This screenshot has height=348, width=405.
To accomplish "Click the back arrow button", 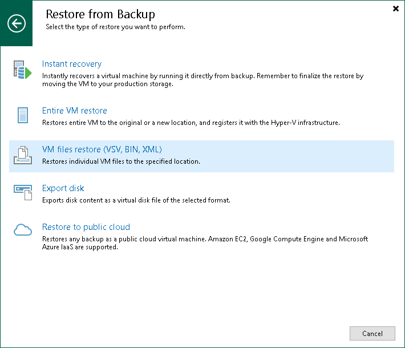I will coord(17,23).
